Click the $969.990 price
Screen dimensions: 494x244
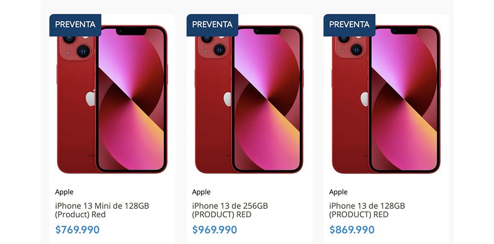[214, 230]
